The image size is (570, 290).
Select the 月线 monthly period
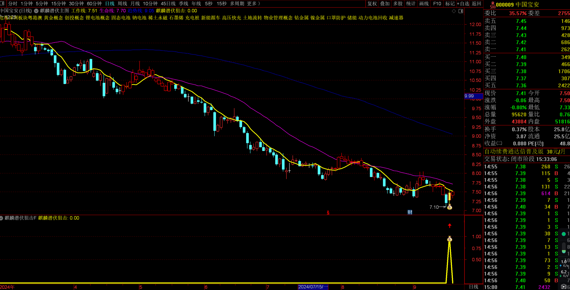click(x=135, y=4)
